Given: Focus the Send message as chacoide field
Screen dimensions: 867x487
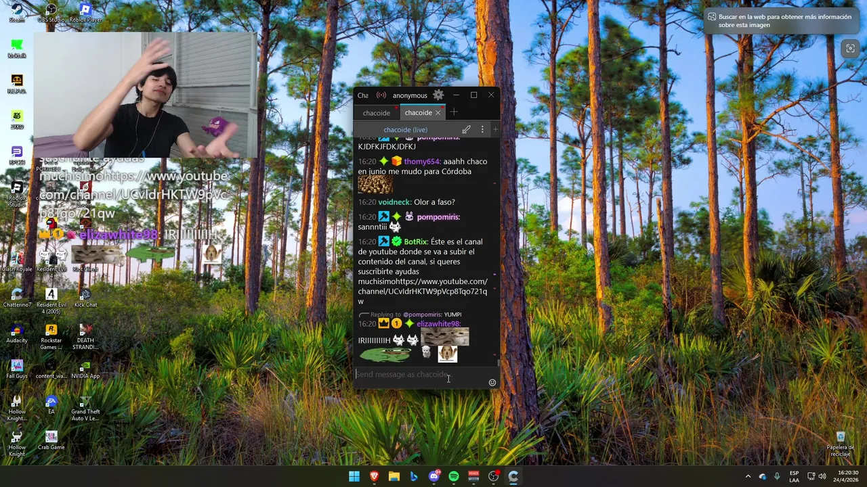Looking at the screenshot, I should coord(420,375).
